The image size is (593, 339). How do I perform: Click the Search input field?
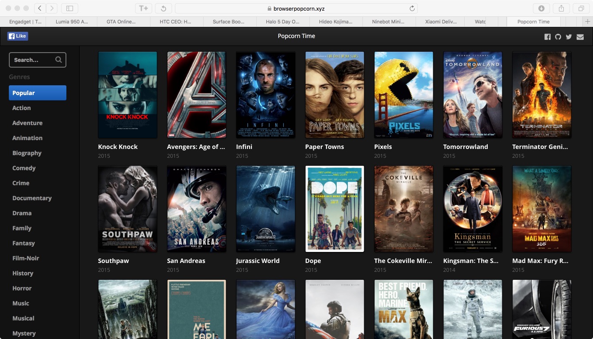point(38,60)
